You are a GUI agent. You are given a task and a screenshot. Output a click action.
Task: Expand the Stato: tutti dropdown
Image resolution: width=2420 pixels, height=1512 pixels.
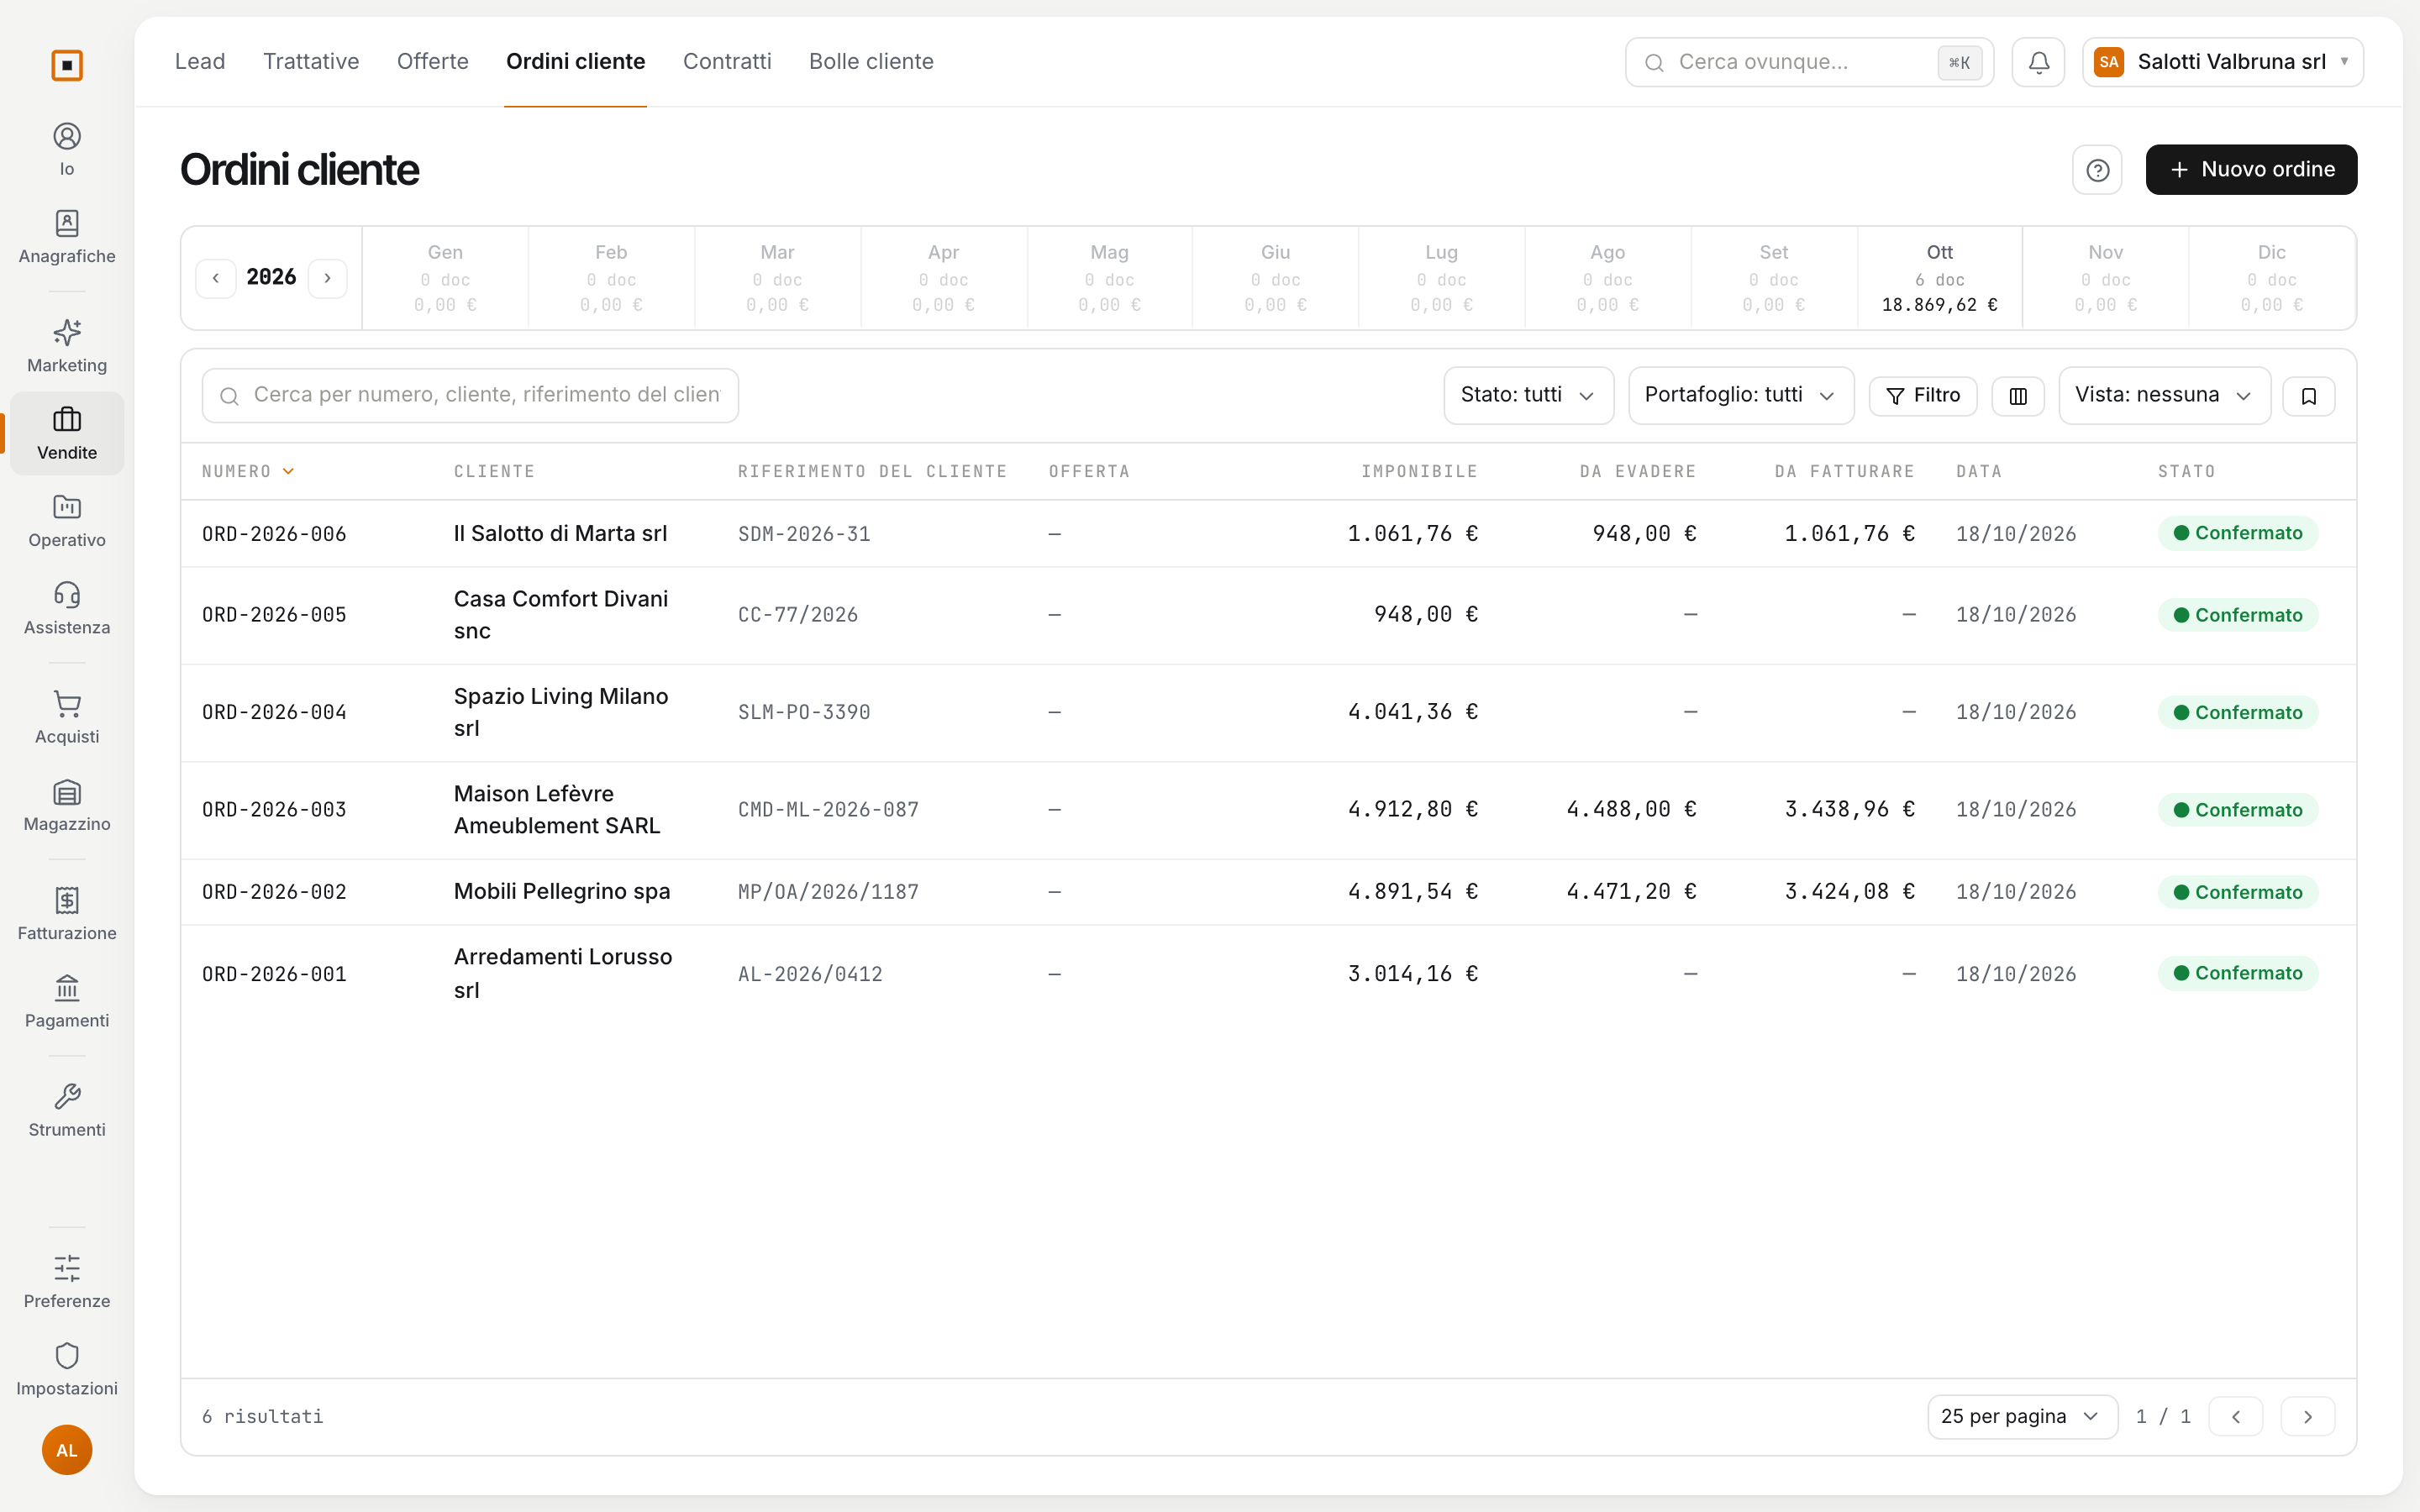1528,395
